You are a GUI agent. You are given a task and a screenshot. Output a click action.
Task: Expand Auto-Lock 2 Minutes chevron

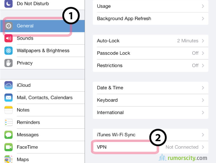coord(203,41)
